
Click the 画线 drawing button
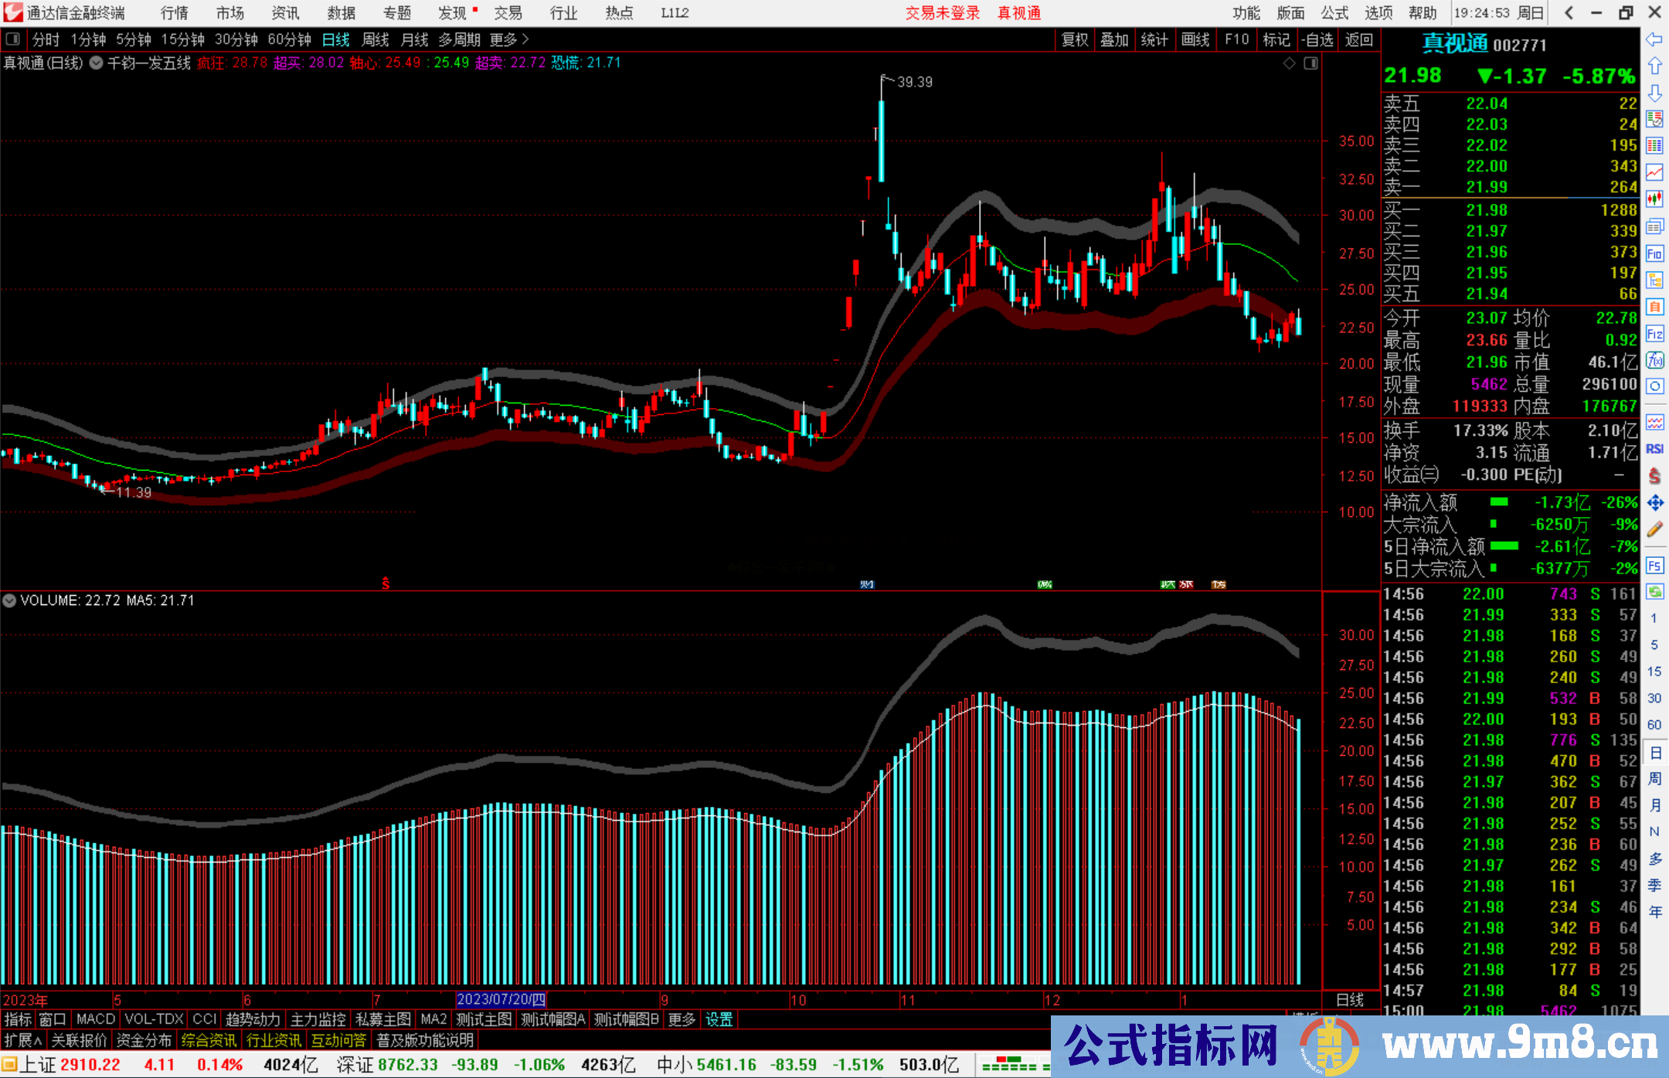point(1195,39)
